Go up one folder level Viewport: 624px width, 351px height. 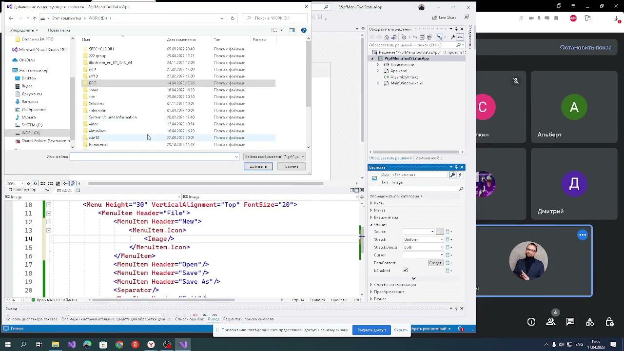[x=35, y=18]
